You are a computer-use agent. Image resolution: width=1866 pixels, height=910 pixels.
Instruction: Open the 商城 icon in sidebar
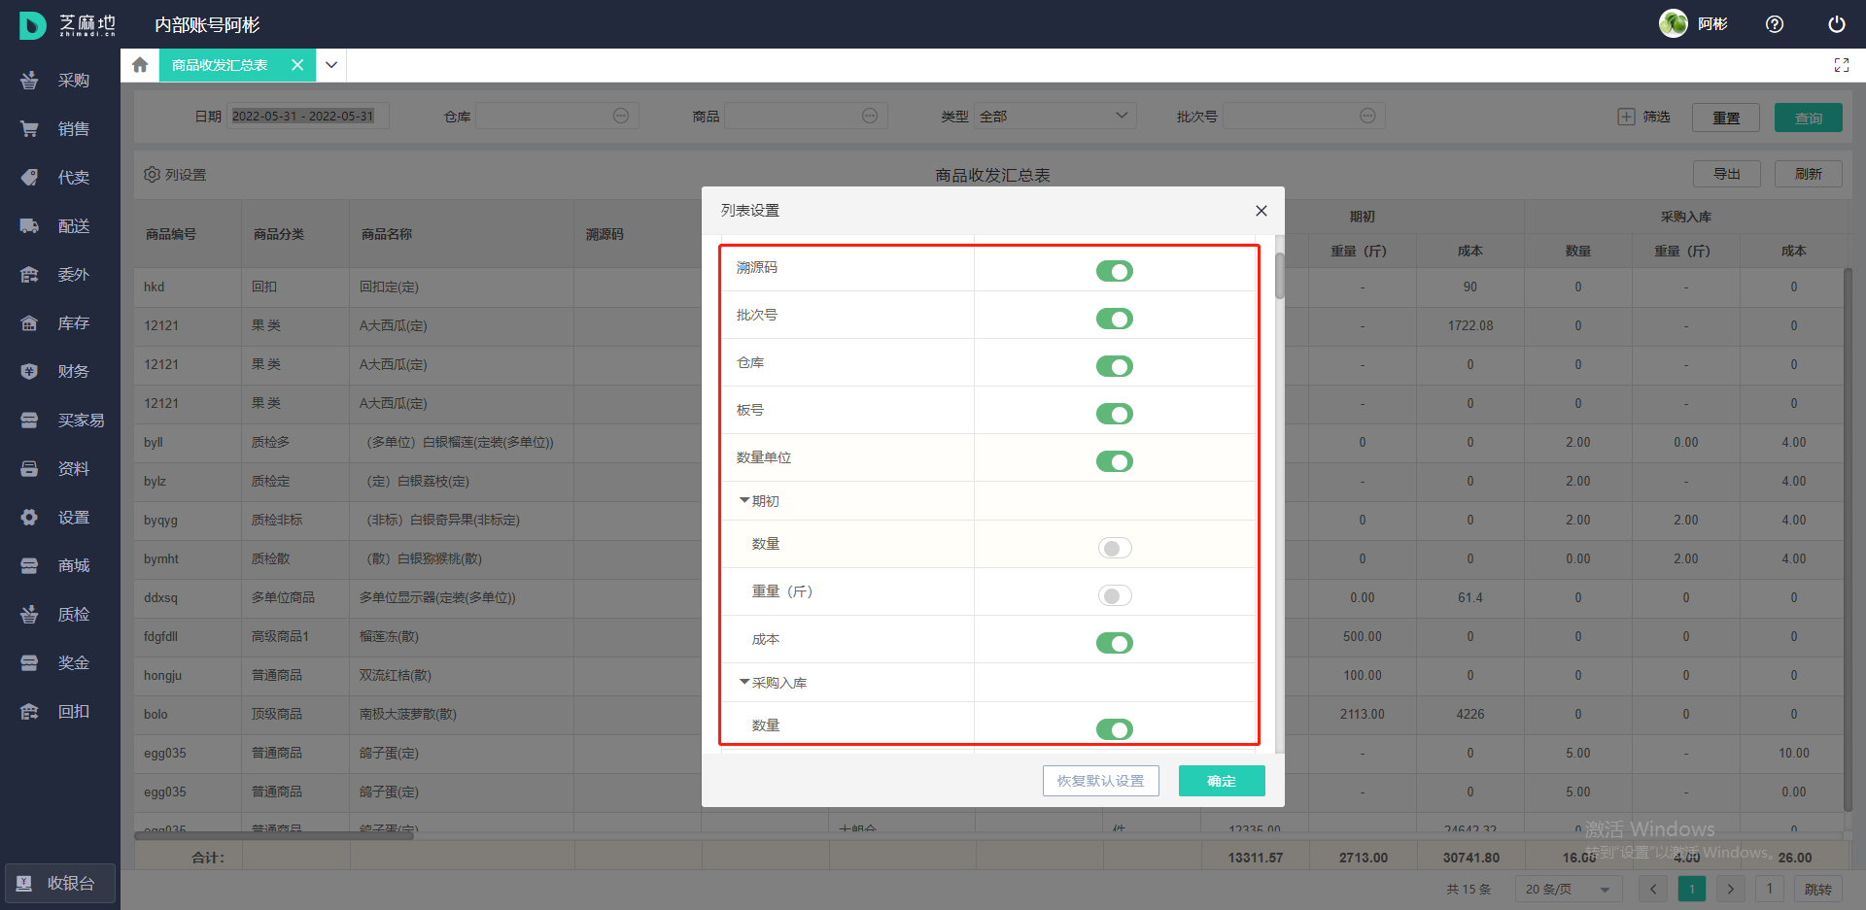point(29,565)
